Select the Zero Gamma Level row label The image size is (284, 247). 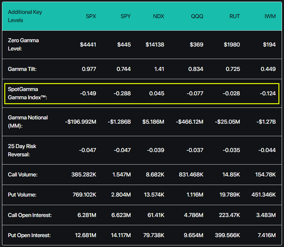[x=23, y=45]
